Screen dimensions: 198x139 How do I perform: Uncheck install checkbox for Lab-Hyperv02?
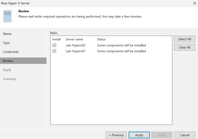(54, 45)
